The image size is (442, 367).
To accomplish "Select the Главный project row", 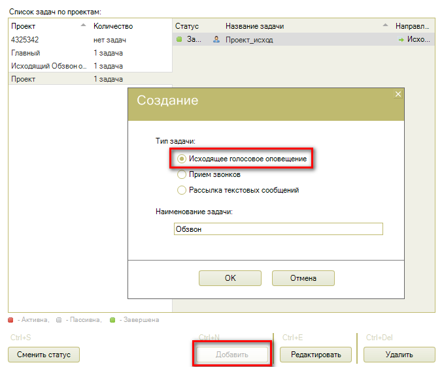I will coord(26,53).
